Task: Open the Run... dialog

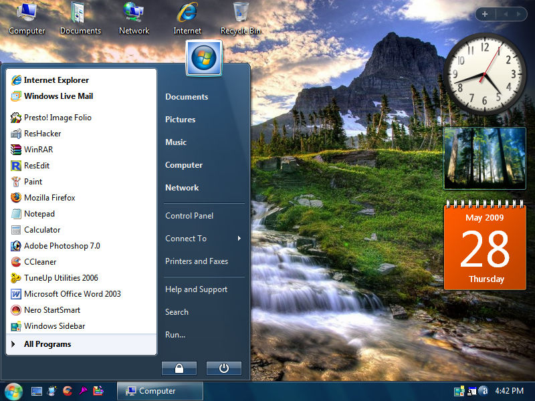Action: [175, 335]
